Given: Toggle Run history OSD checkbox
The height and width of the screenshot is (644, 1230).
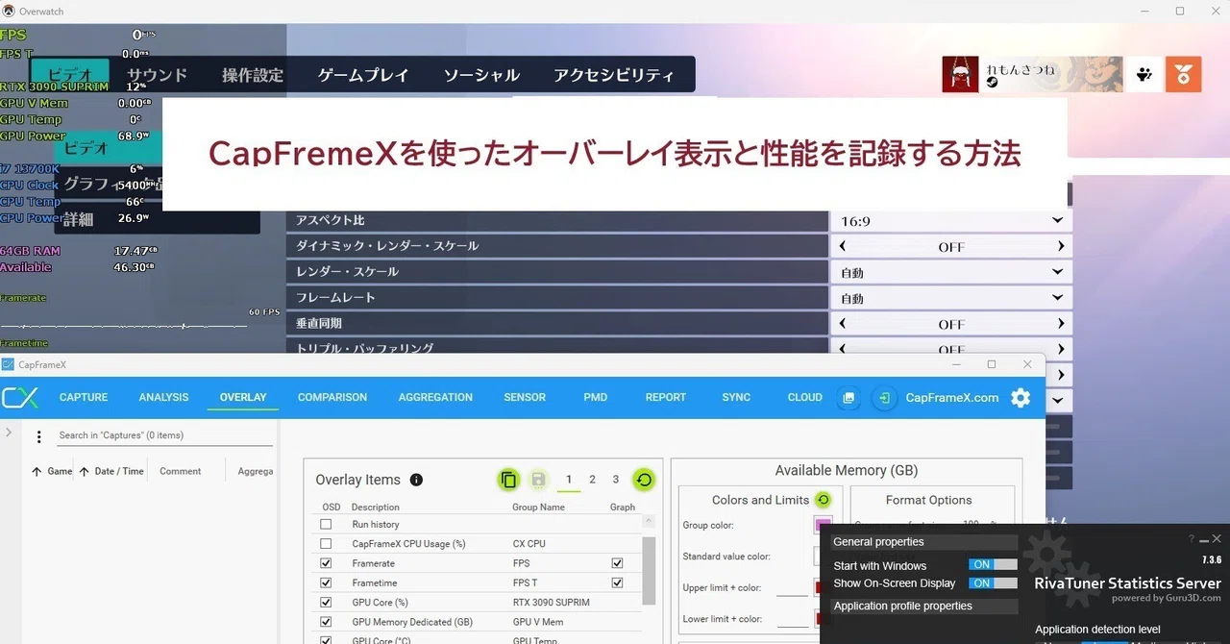Looking at the screenshot, I should [x=326, y=525].
